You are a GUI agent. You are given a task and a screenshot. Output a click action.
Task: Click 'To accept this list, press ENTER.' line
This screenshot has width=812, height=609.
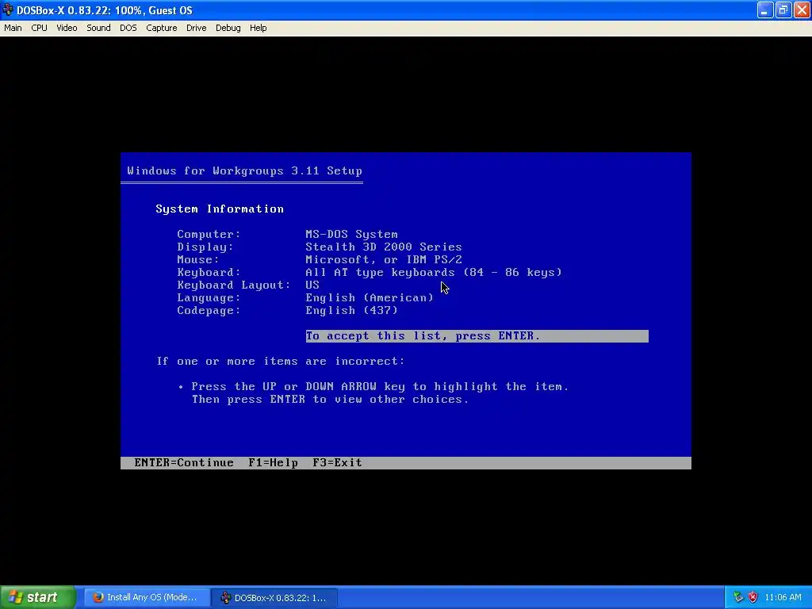[477, 336]
